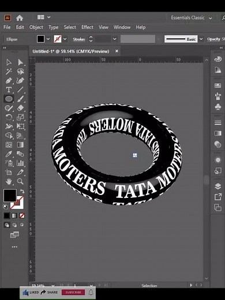225x300 pixels.
Task: Open Edit Toolbar three dots
Action: click(14, 247)
